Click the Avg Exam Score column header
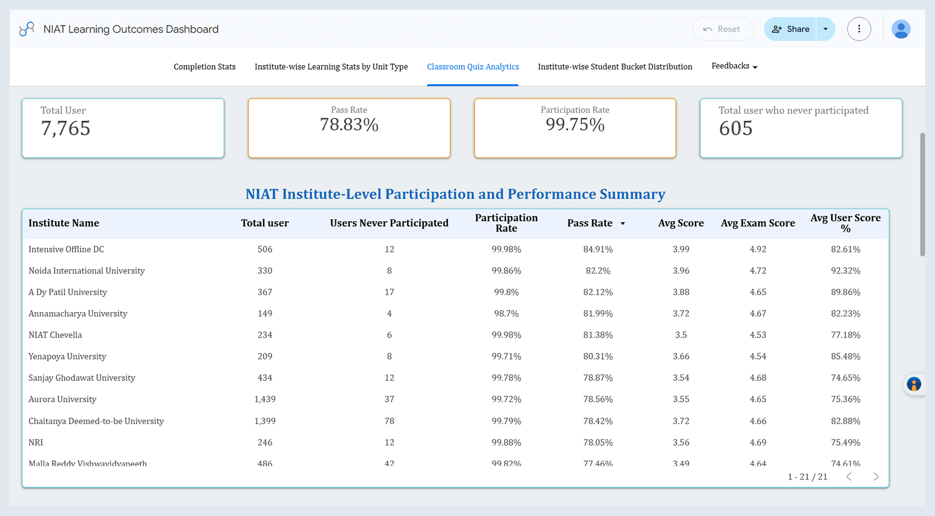This screenshot has width=935, height=516. click(x=758, y=223)
